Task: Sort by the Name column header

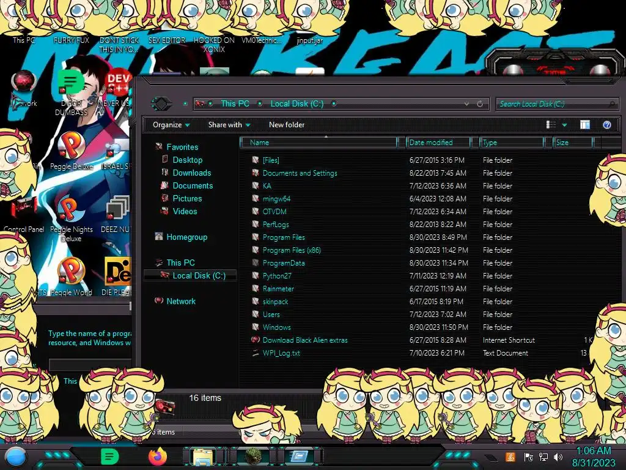Action: point(319,143)
